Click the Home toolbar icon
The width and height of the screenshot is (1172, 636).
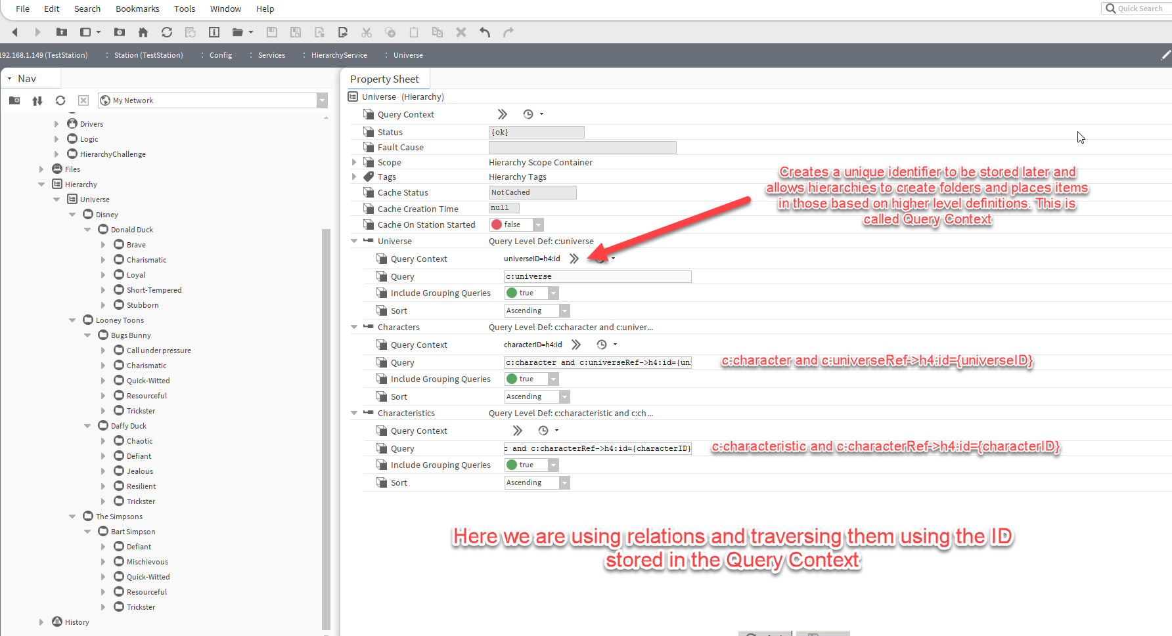pos(143,32)
